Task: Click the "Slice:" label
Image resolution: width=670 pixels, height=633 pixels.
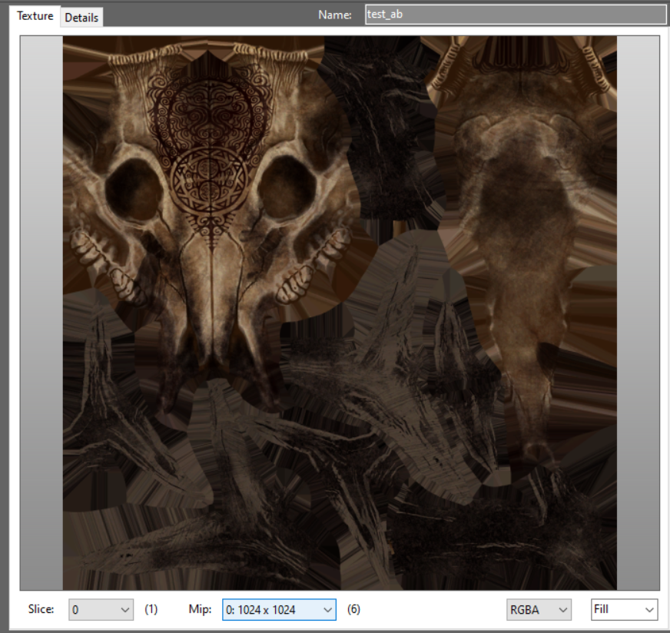Action: tap(41, 610)
